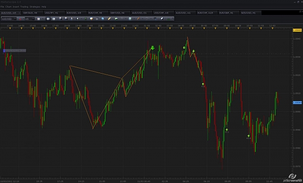Open the AUD/USD symbol combo box
Viewport: 303px width, 183px height.
pyautogui.click(x=9, y=19)
